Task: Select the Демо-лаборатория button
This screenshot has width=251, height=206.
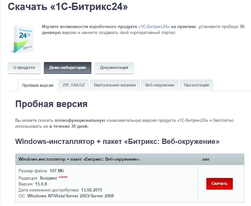Action: [67, 68]
